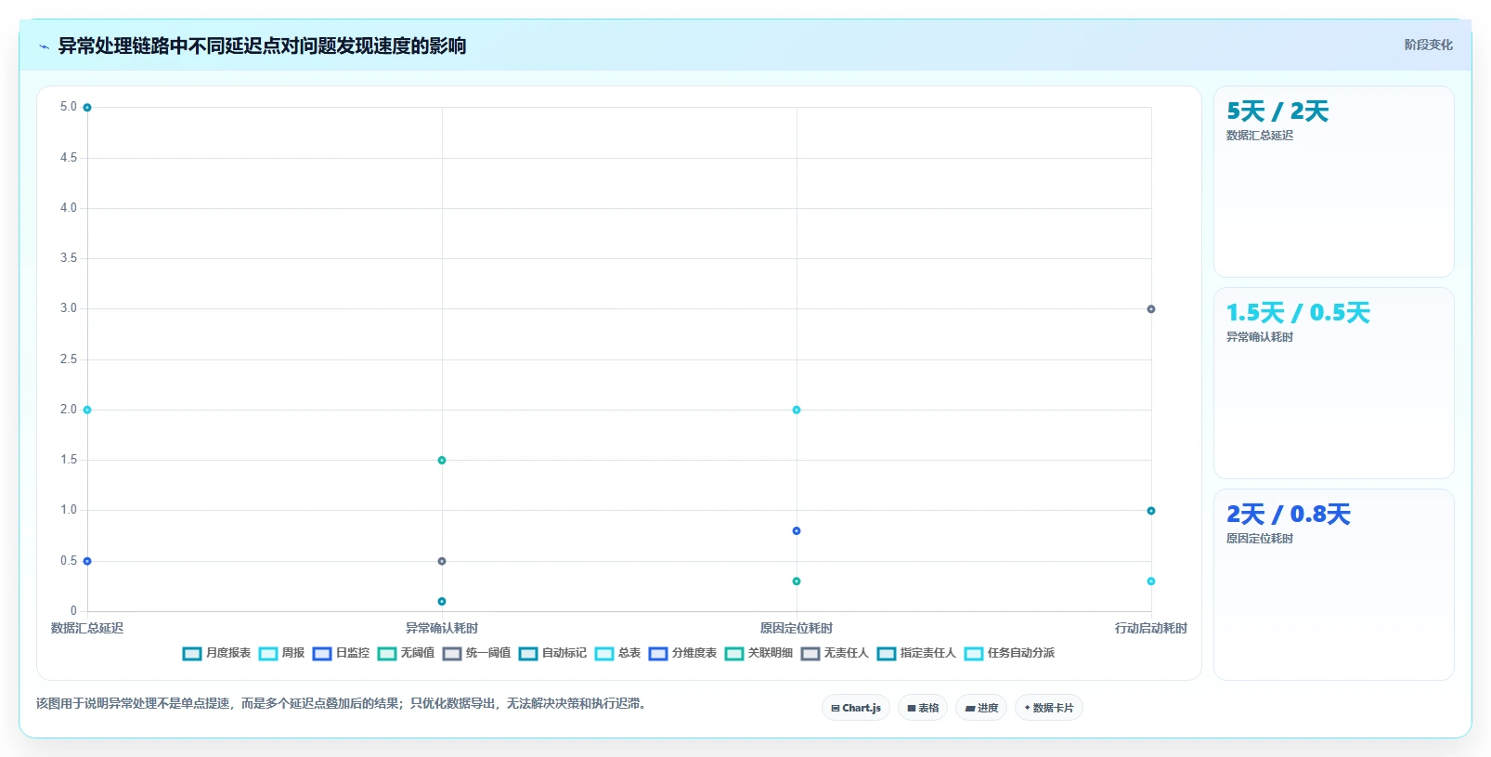Viewport: 1491px width, 757px height.
Task: Click the '2天 / 0.8天' card value
Action: pos(1289,515)
